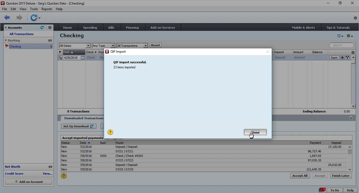Collapse the Downloaded Transactions panel
The image size is (359, 193).
coord(351,118)
